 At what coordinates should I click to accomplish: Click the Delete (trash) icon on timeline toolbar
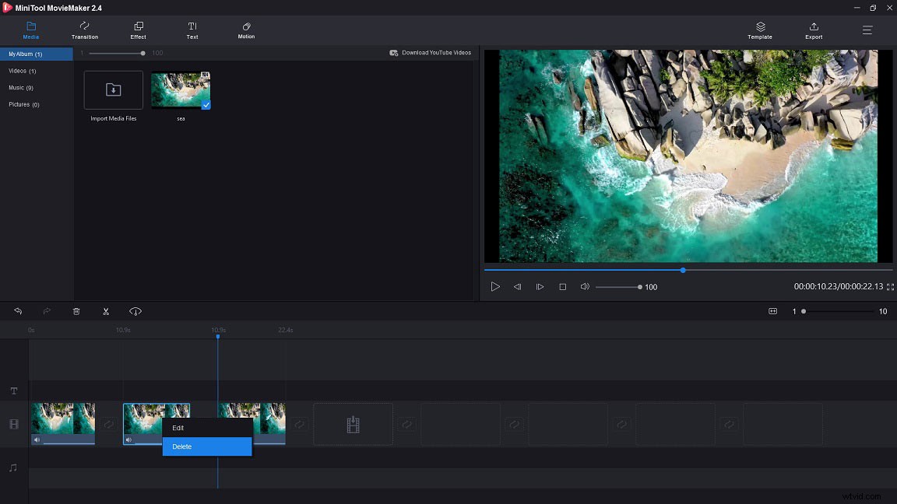(x=76, y=311)
